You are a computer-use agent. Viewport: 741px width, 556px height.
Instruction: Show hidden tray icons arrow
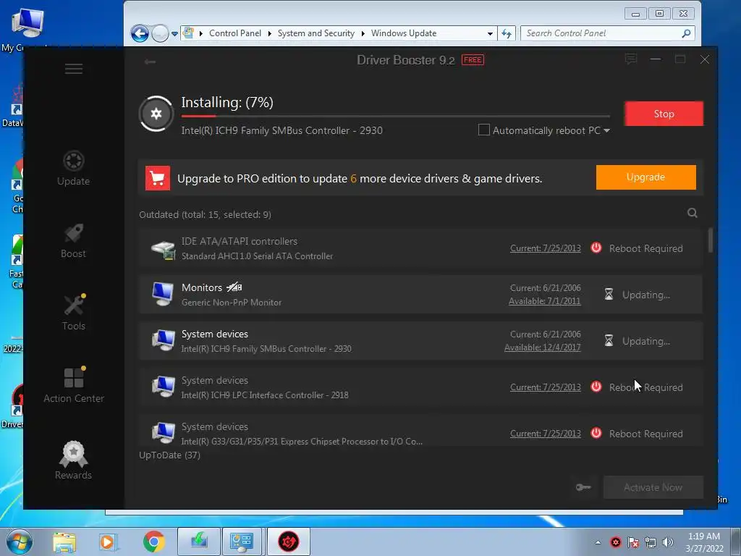click(x=598, y=542)
